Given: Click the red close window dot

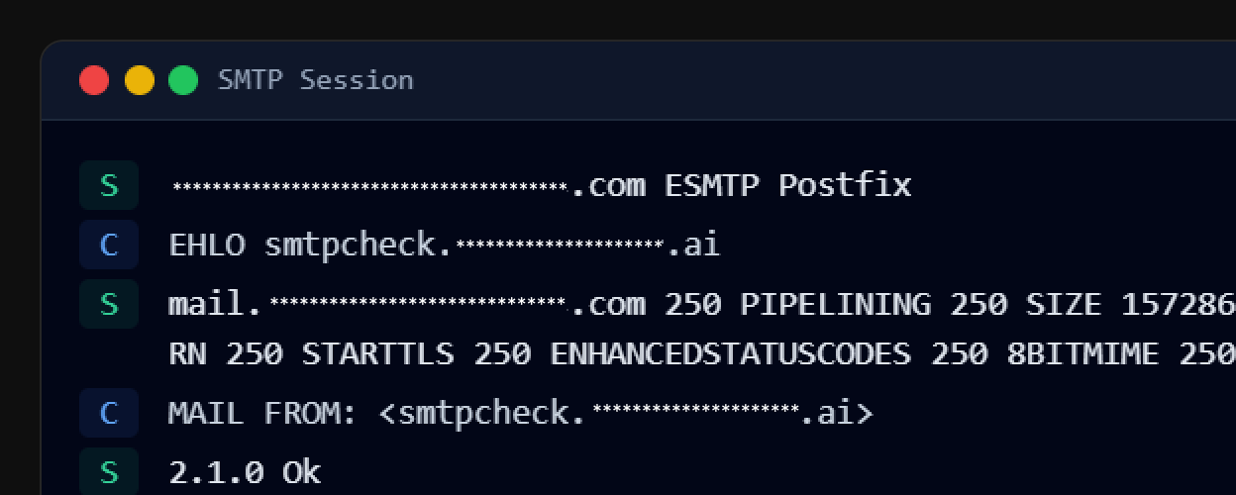Looking at the screenshot, I should pos(94,80).
